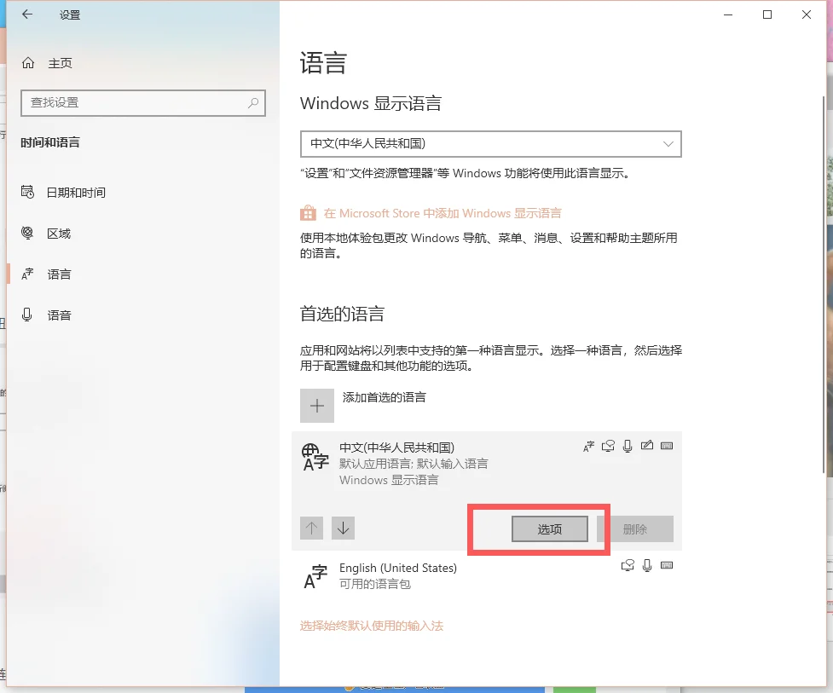Move the Chinese language up with the up arrow
The width and height of the screenshot is (833, 693).
point(312,528)
